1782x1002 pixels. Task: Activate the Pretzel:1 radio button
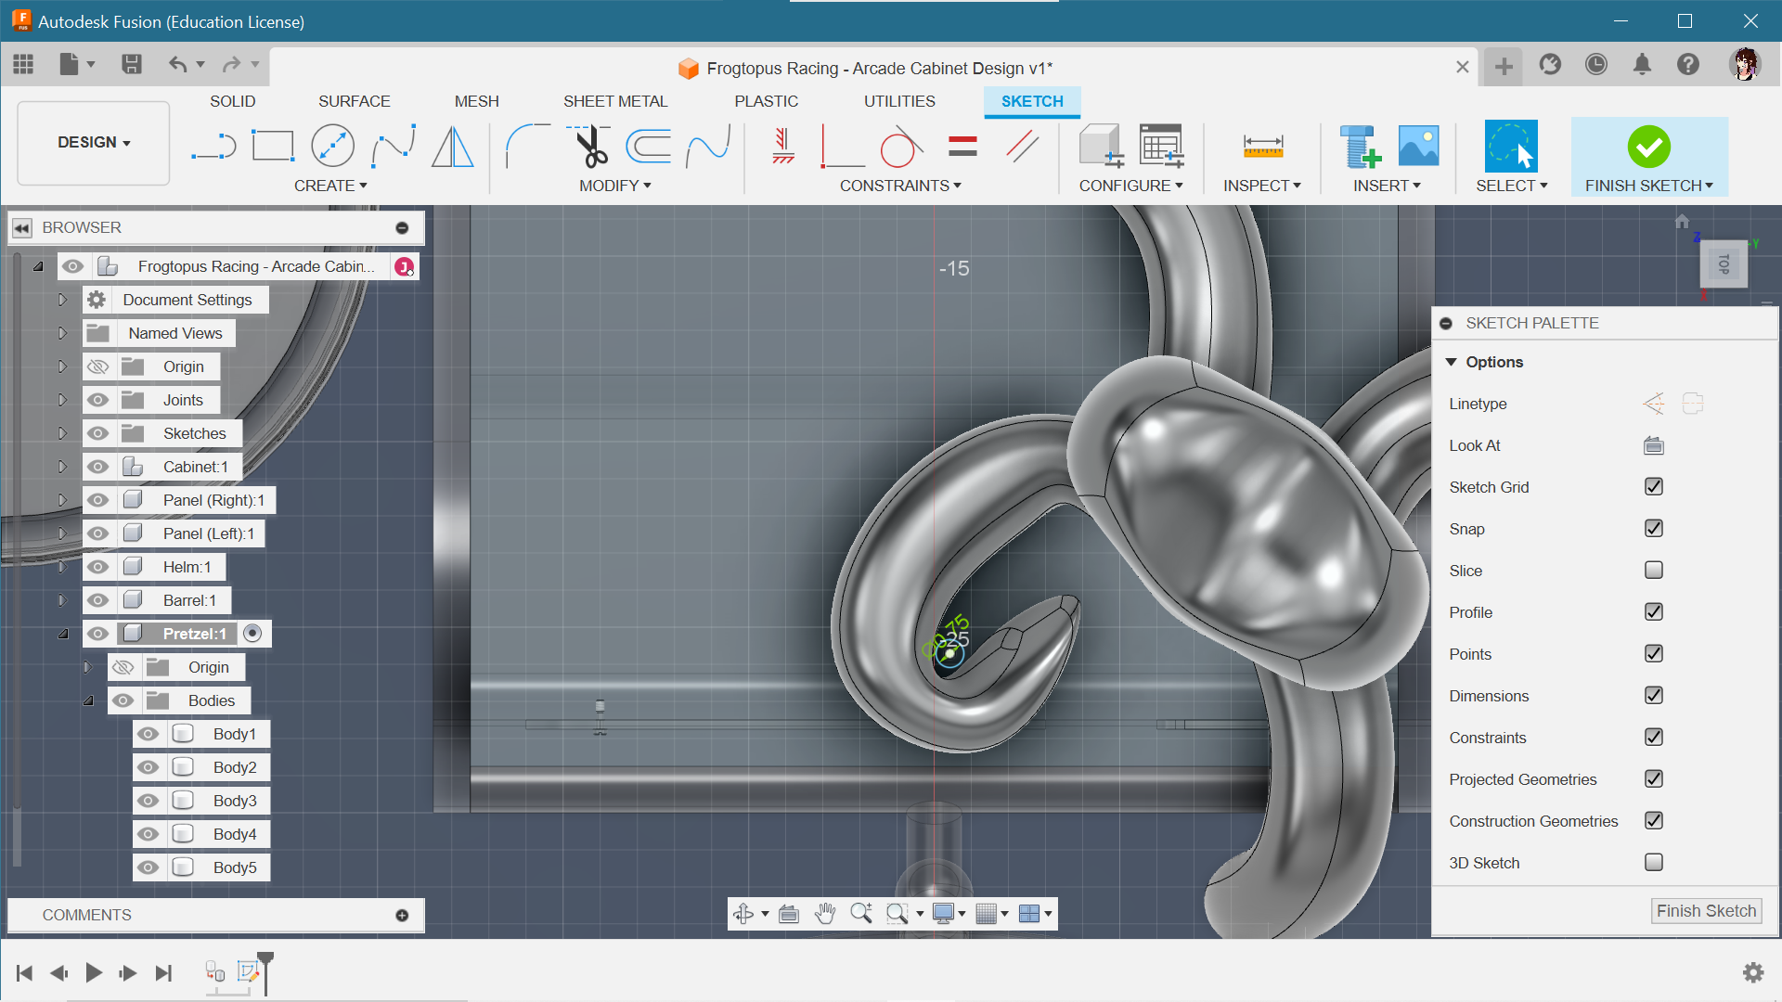(x=252, y=634)
